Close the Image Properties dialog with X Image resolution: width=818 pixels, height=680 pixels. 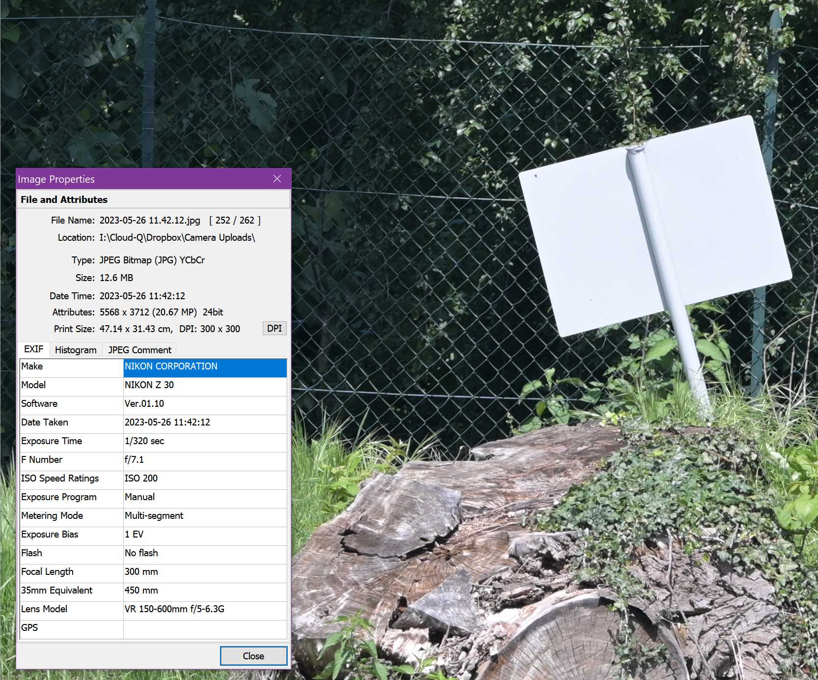pos(277,179)
